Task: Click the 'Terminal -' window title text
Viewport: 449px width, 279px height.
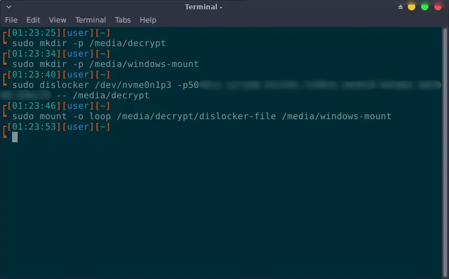Action: coord(204,7)
